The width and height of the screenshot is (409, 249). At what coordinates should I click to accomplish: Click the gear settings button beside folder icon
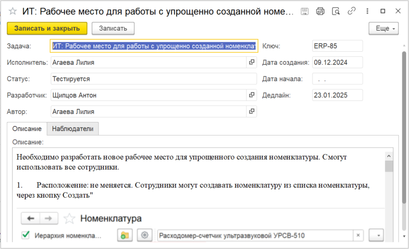144,235
